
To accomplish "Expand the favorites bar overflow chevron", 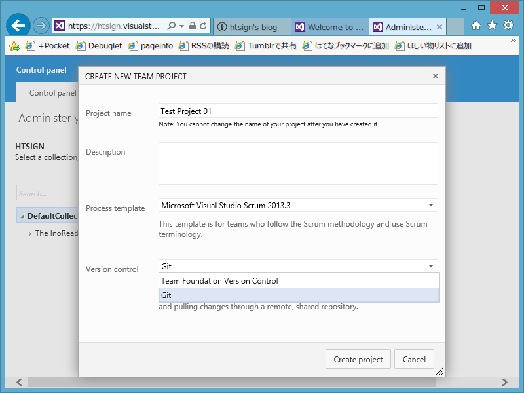I will pos(514,41).
